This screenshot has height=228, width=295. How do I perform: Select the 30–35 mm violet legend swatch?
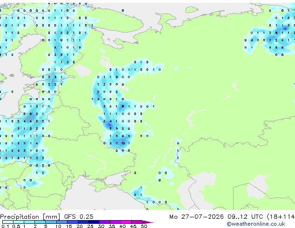tap(105, 222)
